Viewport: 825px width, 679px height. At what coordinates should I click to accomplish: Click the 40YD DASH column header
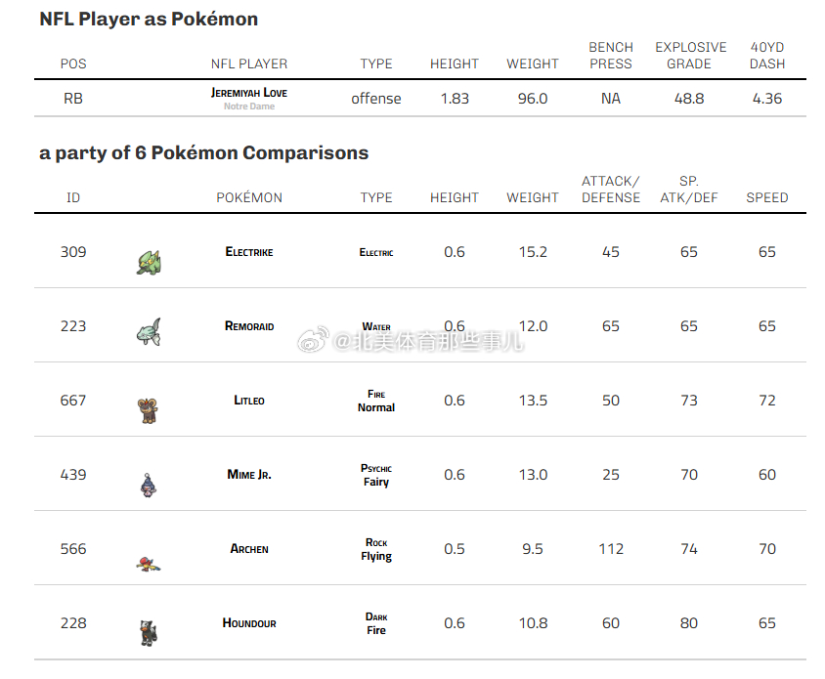[767, 56]
